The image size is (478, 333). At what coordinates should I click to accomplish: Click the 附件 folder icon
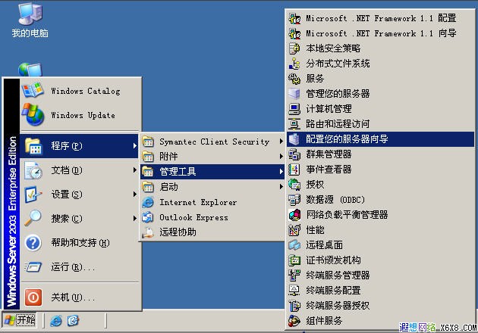[148, 157]
